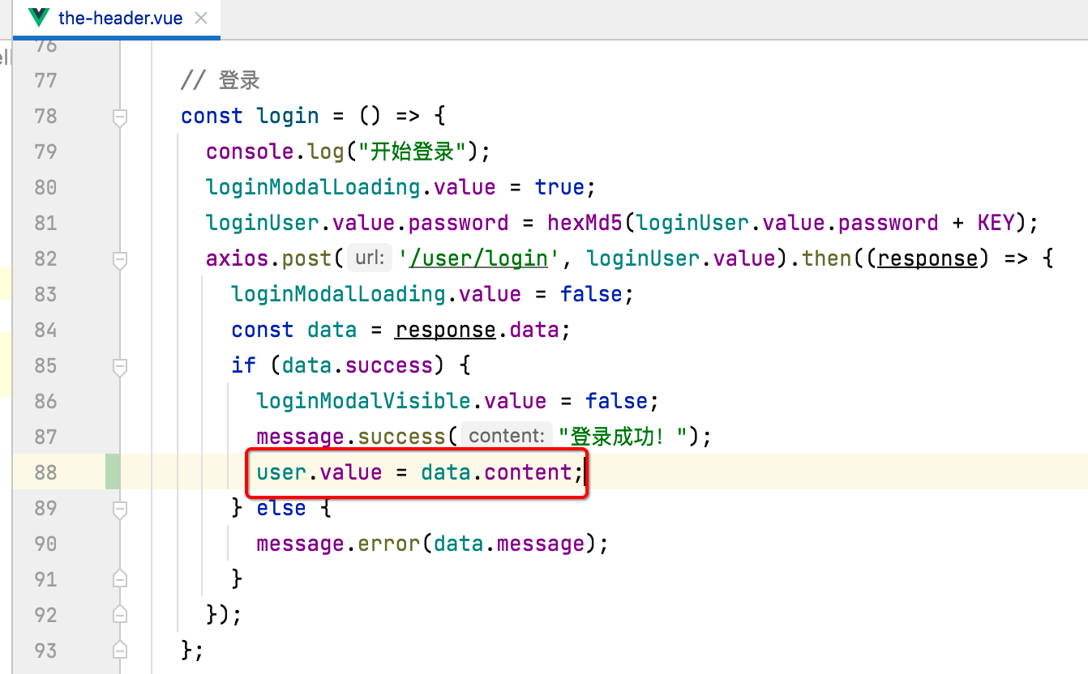Screen dimensions: 1088x674
Task: Click underlined 'response' parameter on line 82
Action: coord(928,258)
